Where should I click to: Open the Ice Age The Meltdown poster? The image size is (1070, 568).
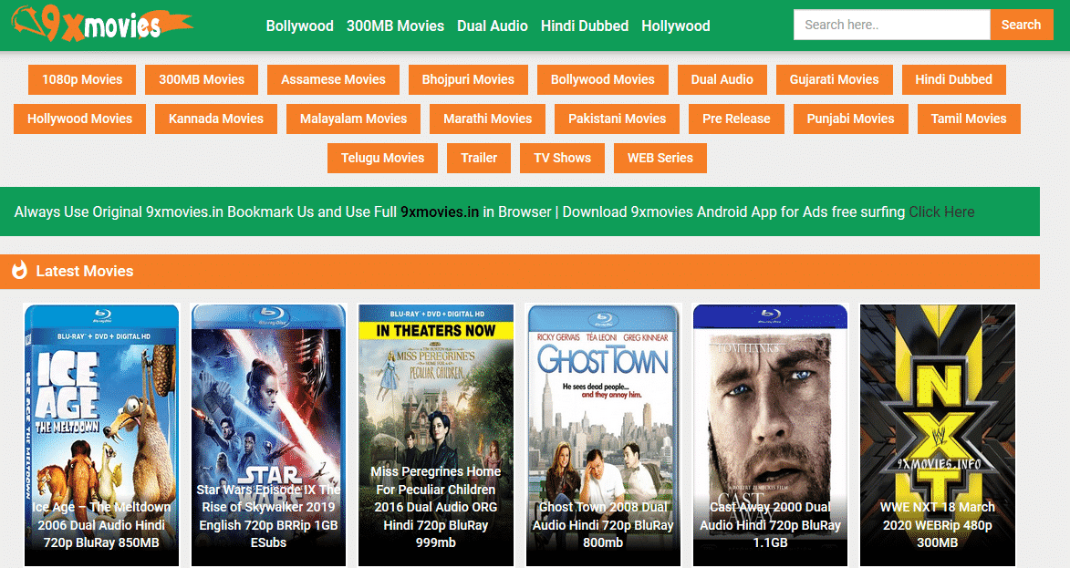(101, 435)
